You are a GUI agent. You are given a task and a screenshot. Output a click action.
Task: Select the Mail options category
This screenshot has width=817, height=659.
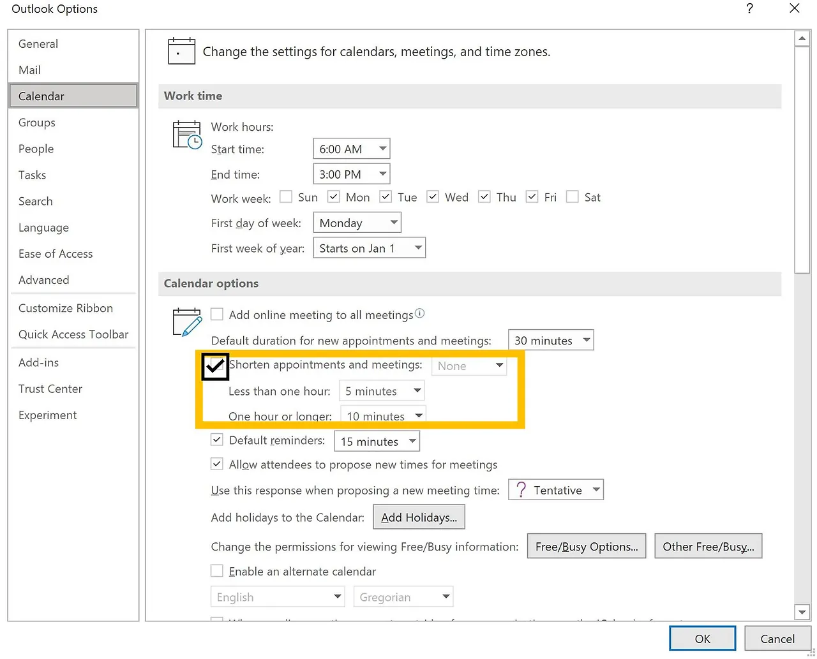[73, 70]
